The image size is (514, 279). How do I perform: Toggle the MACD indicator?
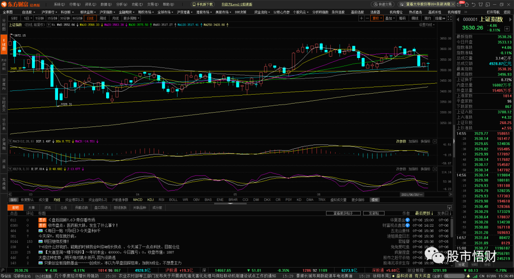click(138, 200)
